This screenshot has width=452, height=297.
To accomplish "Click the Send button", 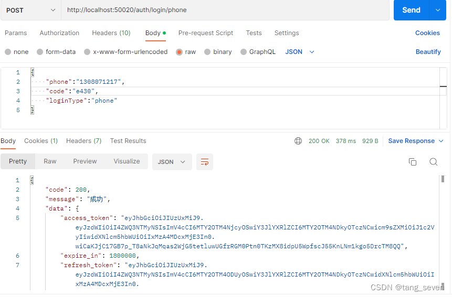I will (412, 10).
